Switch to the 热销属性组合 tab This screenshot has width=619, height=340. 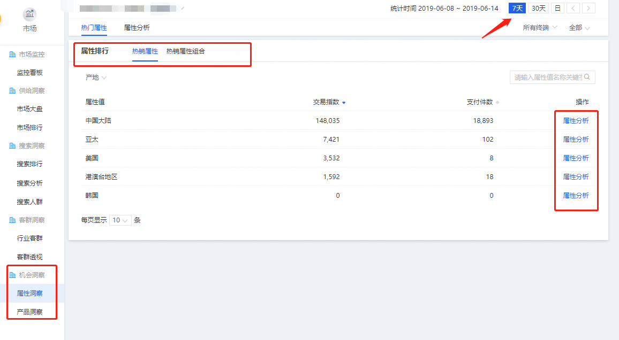point(185,51)
